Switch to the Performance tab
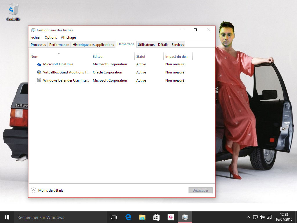 [59, 45]
